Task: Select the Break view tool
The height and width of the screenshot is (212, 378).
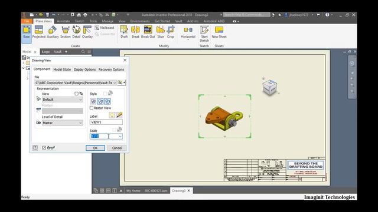Action: point(135,32)
